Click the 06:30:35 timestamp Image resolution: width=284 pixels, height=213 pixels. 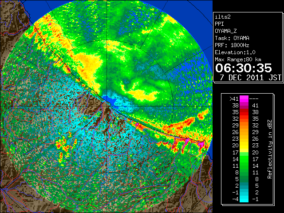pyautogui.click(x=244, y=68)
